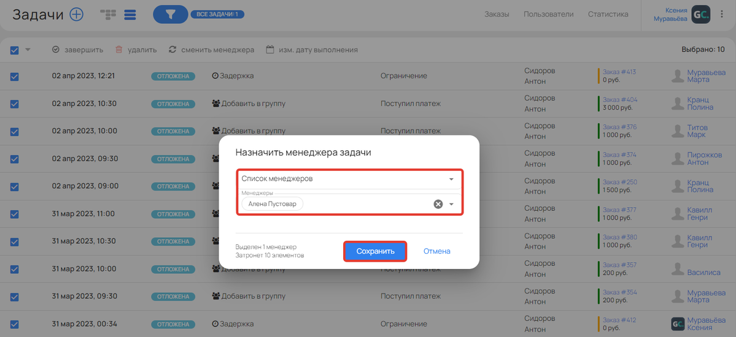Expand the Менеджеры field dropdown arrow

(452, 205)
